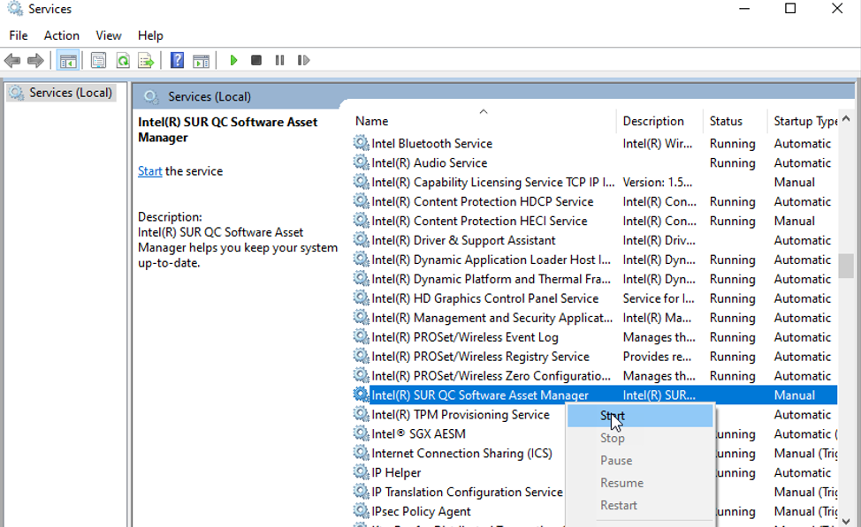Click Running status of Intel Bluetooth Service
The height and width of the screenshot is (527, 861).
point(733,144)
